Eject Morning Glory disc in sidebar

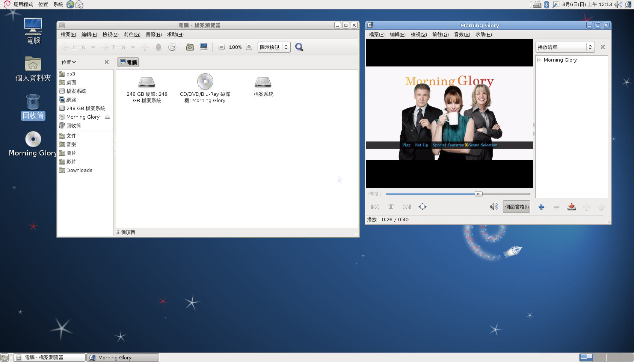(x=107, y=117)
